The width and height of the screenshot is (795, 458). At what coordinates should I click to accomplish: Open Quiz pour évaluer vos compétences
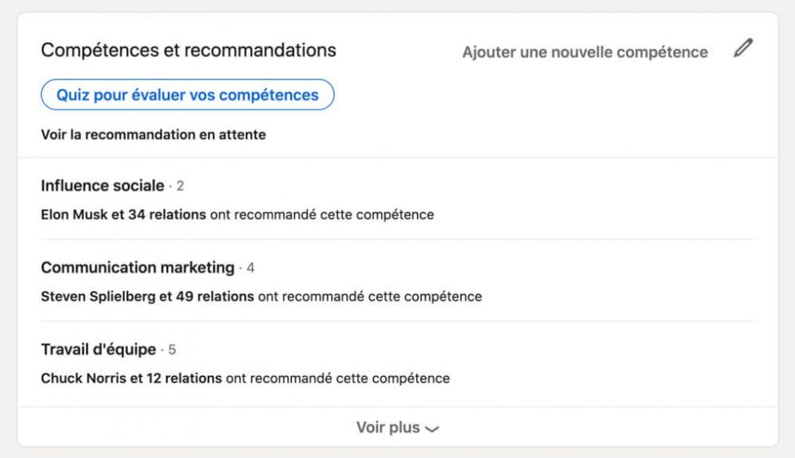click(187, 94)
